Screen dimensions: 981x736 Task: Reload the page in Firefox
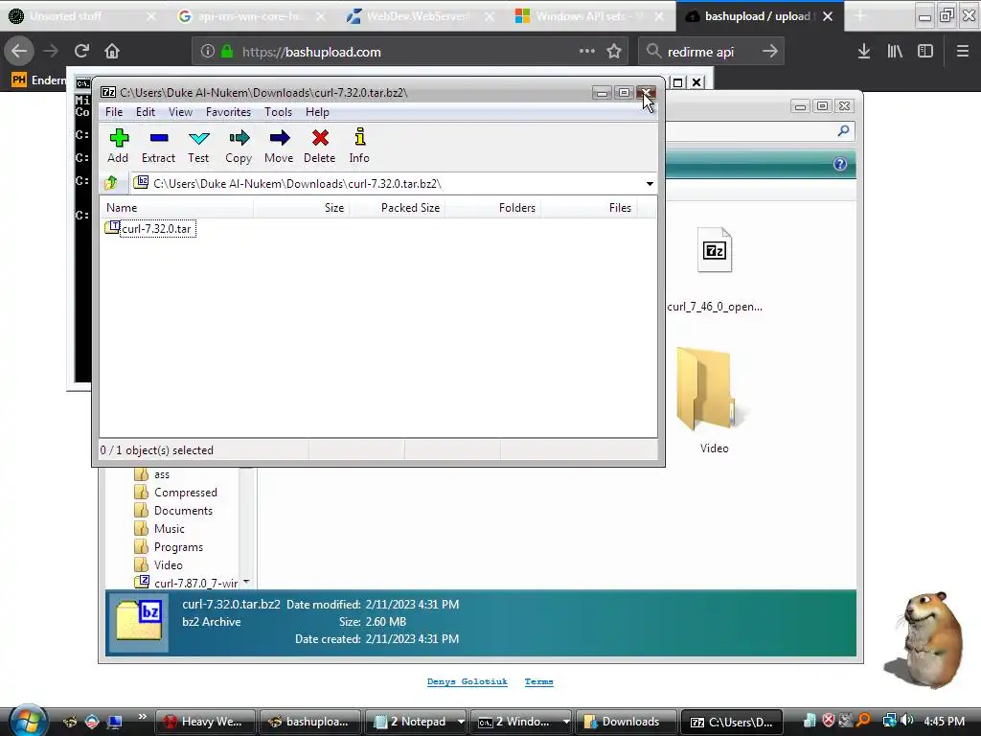point(81,52)
